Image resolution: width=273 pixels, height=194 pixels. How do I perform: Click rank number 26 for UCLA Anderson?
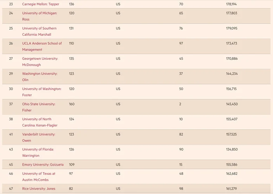pos(11,43)
